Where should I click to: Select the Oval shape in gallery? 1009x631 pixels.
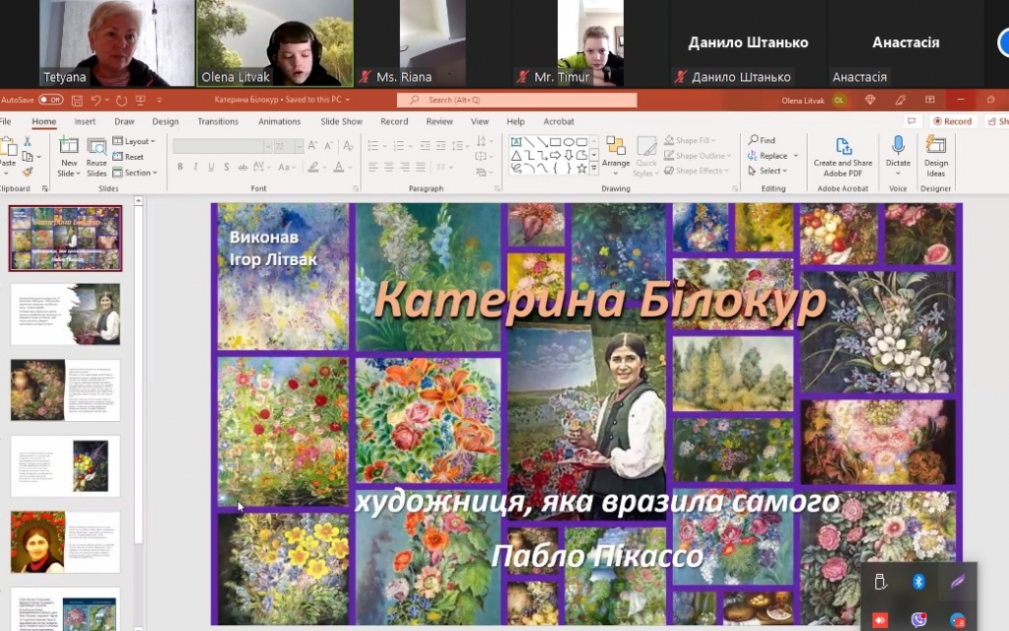(569, 142)
